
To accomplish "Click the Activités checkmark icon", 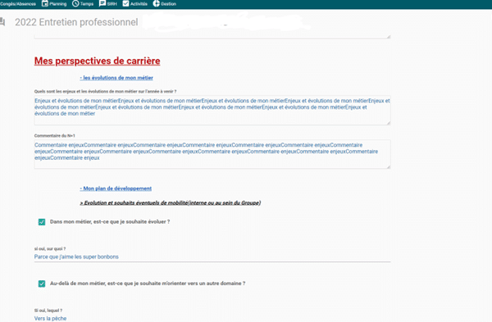I will 125,3.
